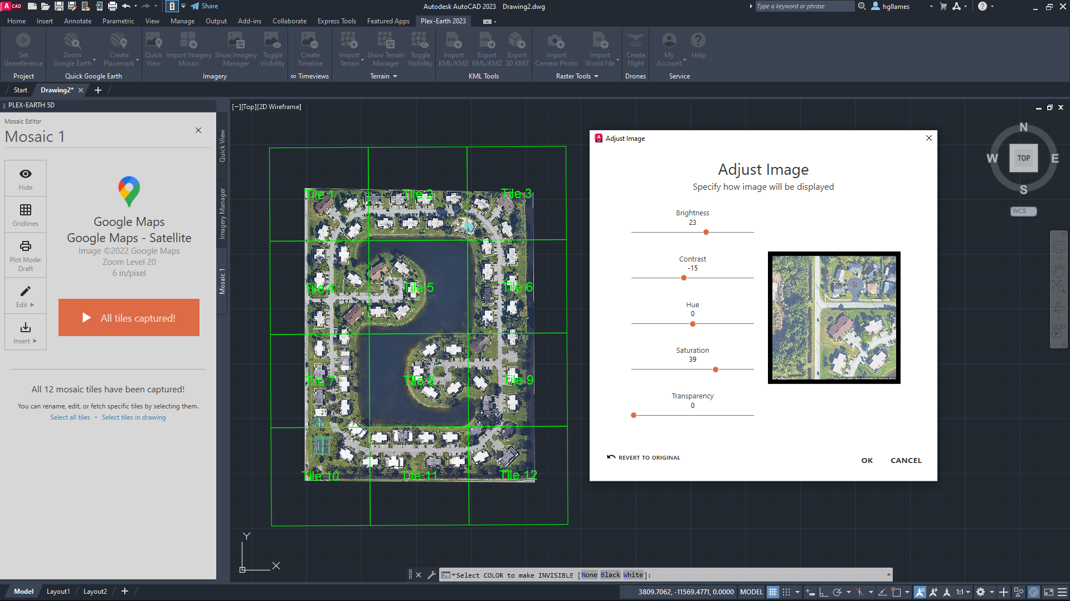Toggle Gridlines in the Mosaic Editor

pos(26,215)
